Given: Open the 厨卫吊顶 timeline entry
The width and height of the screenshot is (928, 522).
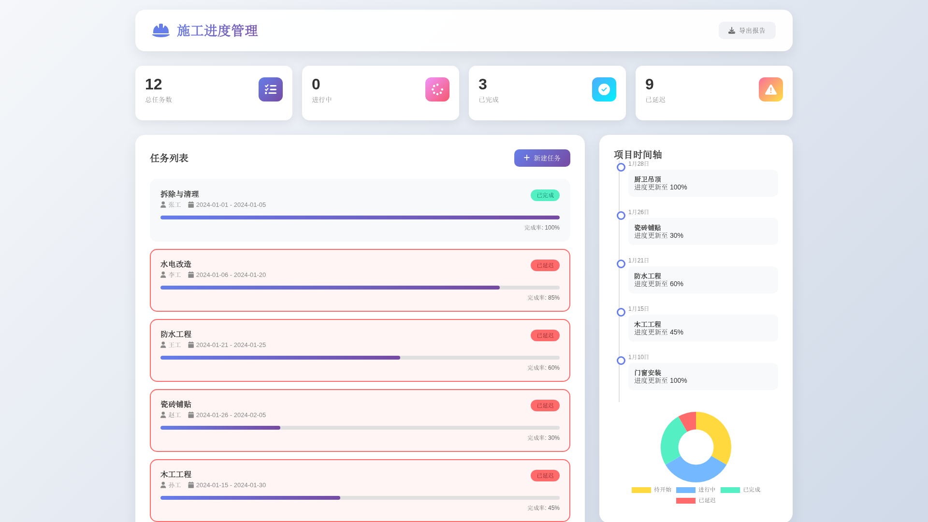Looking at the screenshot, I should (x=703, y=183).
